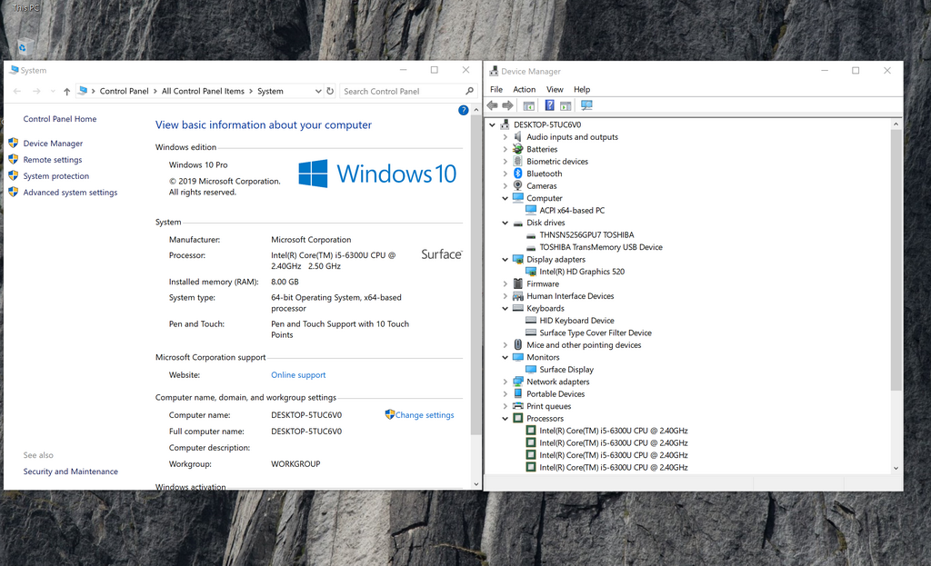The image size is (931, 566).
Task: Click All Control Panel Items breadcrumb
Action: point(203,91)
